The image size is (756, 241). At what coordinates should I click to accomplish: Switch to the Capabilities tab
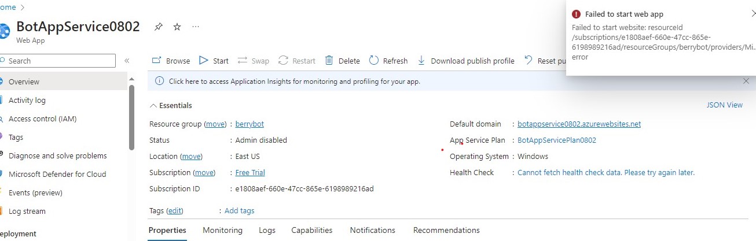click(x=312, y=230)
